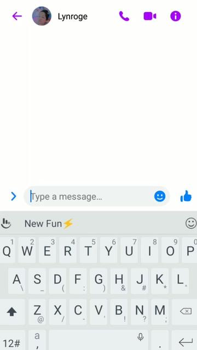Open the TouchPal keyboard menu logo
Image resolution: width=197 pixels, height=350 pixels.
tap(6, 223)
